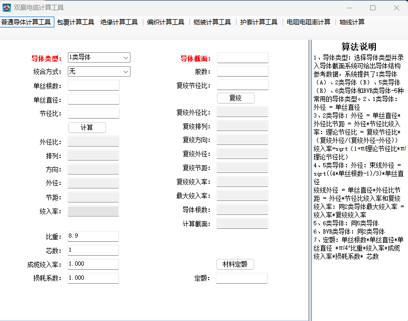The image size is (408, 321).
Task: Expand the 绞合方式 dropdown
Action: 99,71
